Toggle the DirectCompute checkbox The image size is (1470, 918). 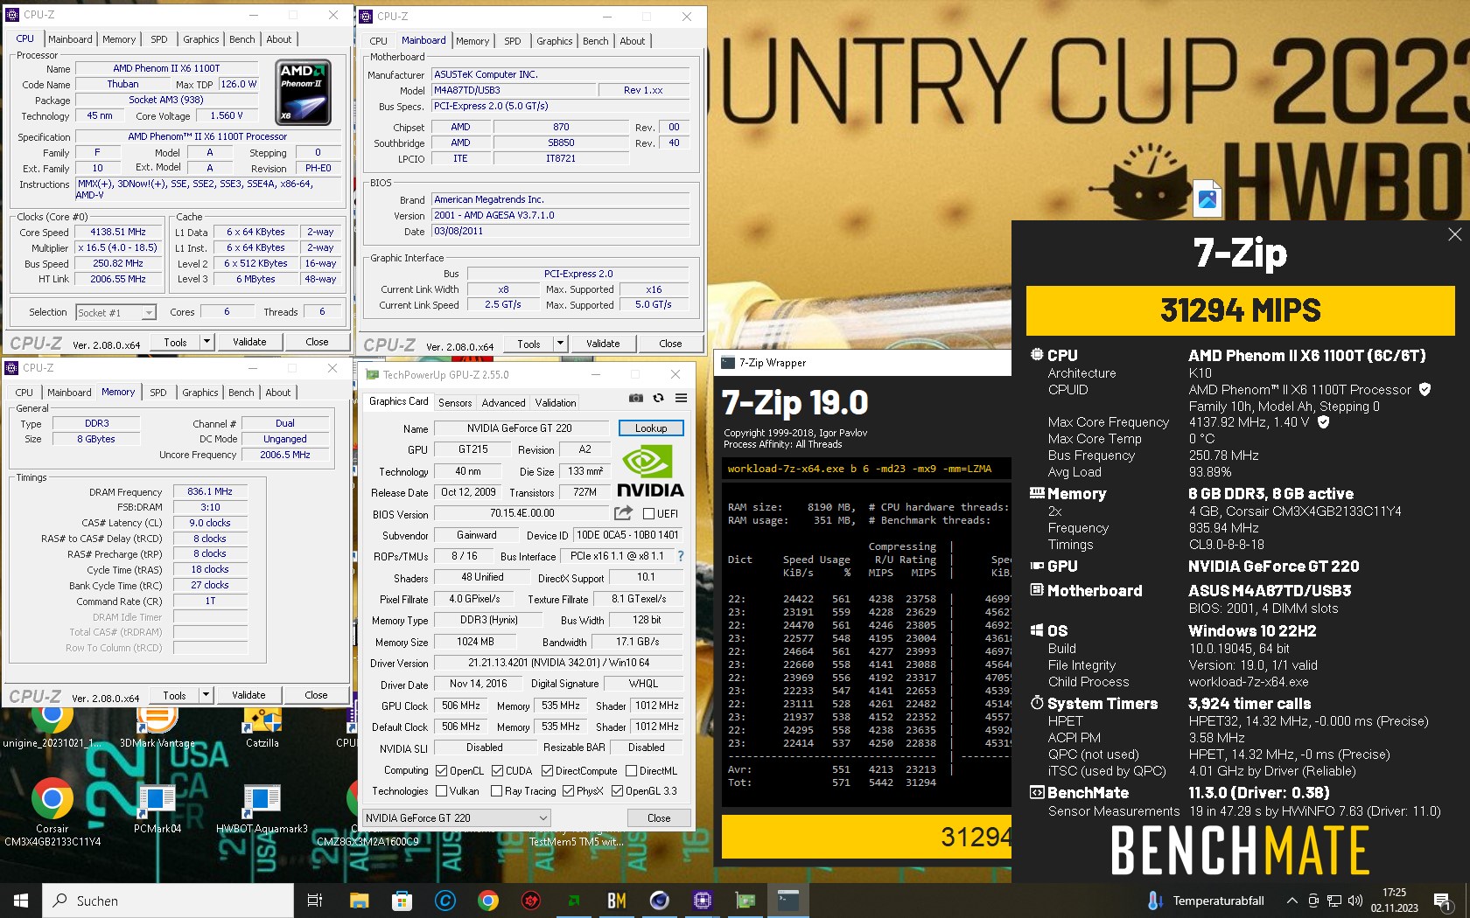pyautogui.click(x=547, y=771)
